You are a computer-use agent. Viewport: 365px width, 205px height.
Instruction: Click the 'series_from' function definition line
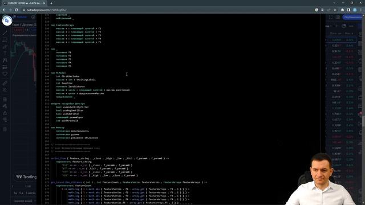110,158
